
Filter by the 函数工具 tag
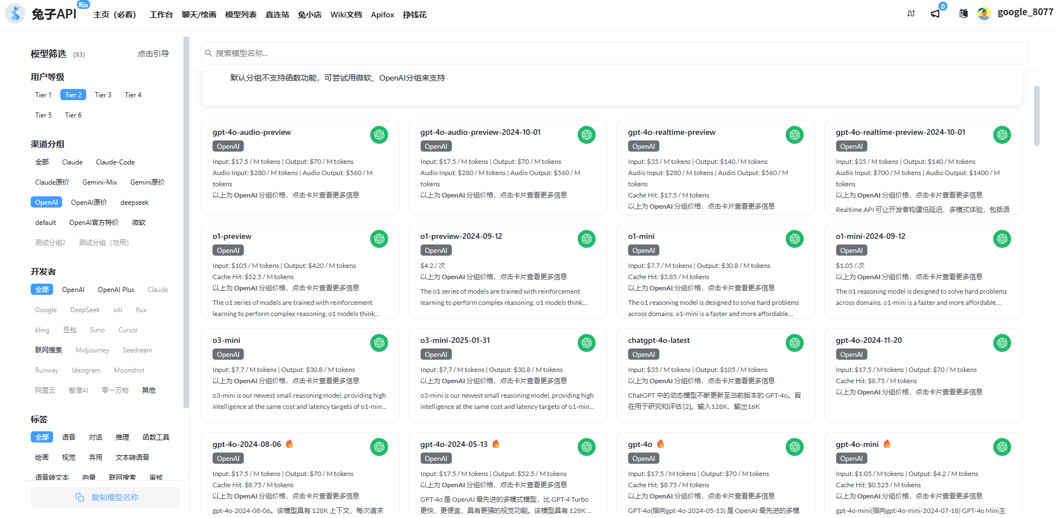point(156,437)
